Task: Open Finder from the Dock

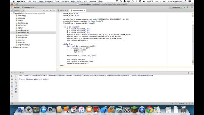Action: click(21, 110)
